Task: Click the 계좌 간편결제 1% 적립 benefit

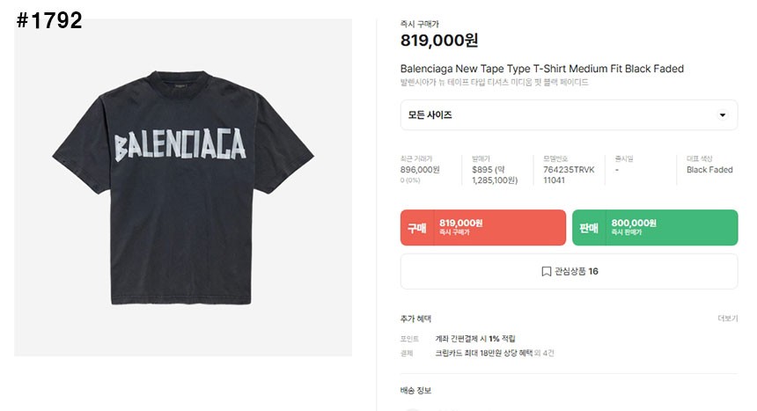Action: [x=474, y=339]
